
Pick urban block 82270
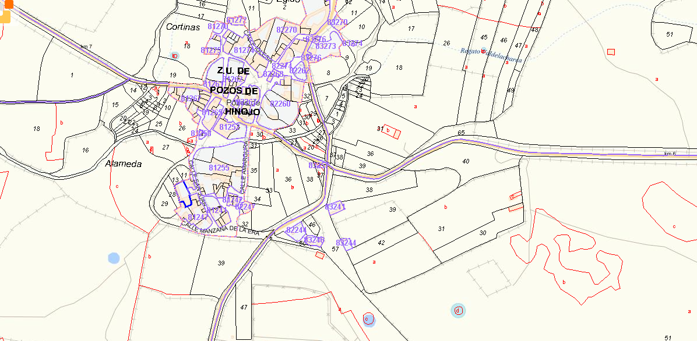(x=287, y=30)
